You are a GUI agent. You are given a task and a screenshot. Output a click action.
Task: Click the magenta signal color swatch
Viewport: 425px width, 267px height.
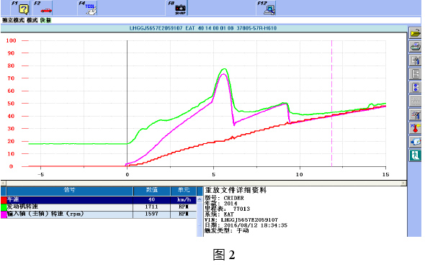(x=4, y=214)
